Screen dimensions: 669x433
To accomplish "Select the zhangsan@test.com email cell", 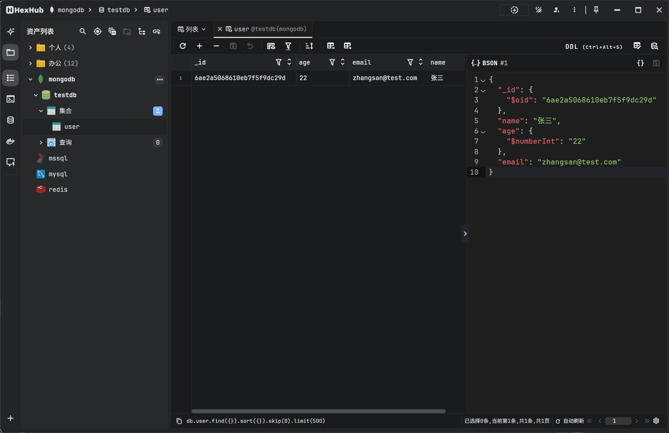I will coord(388,78).
